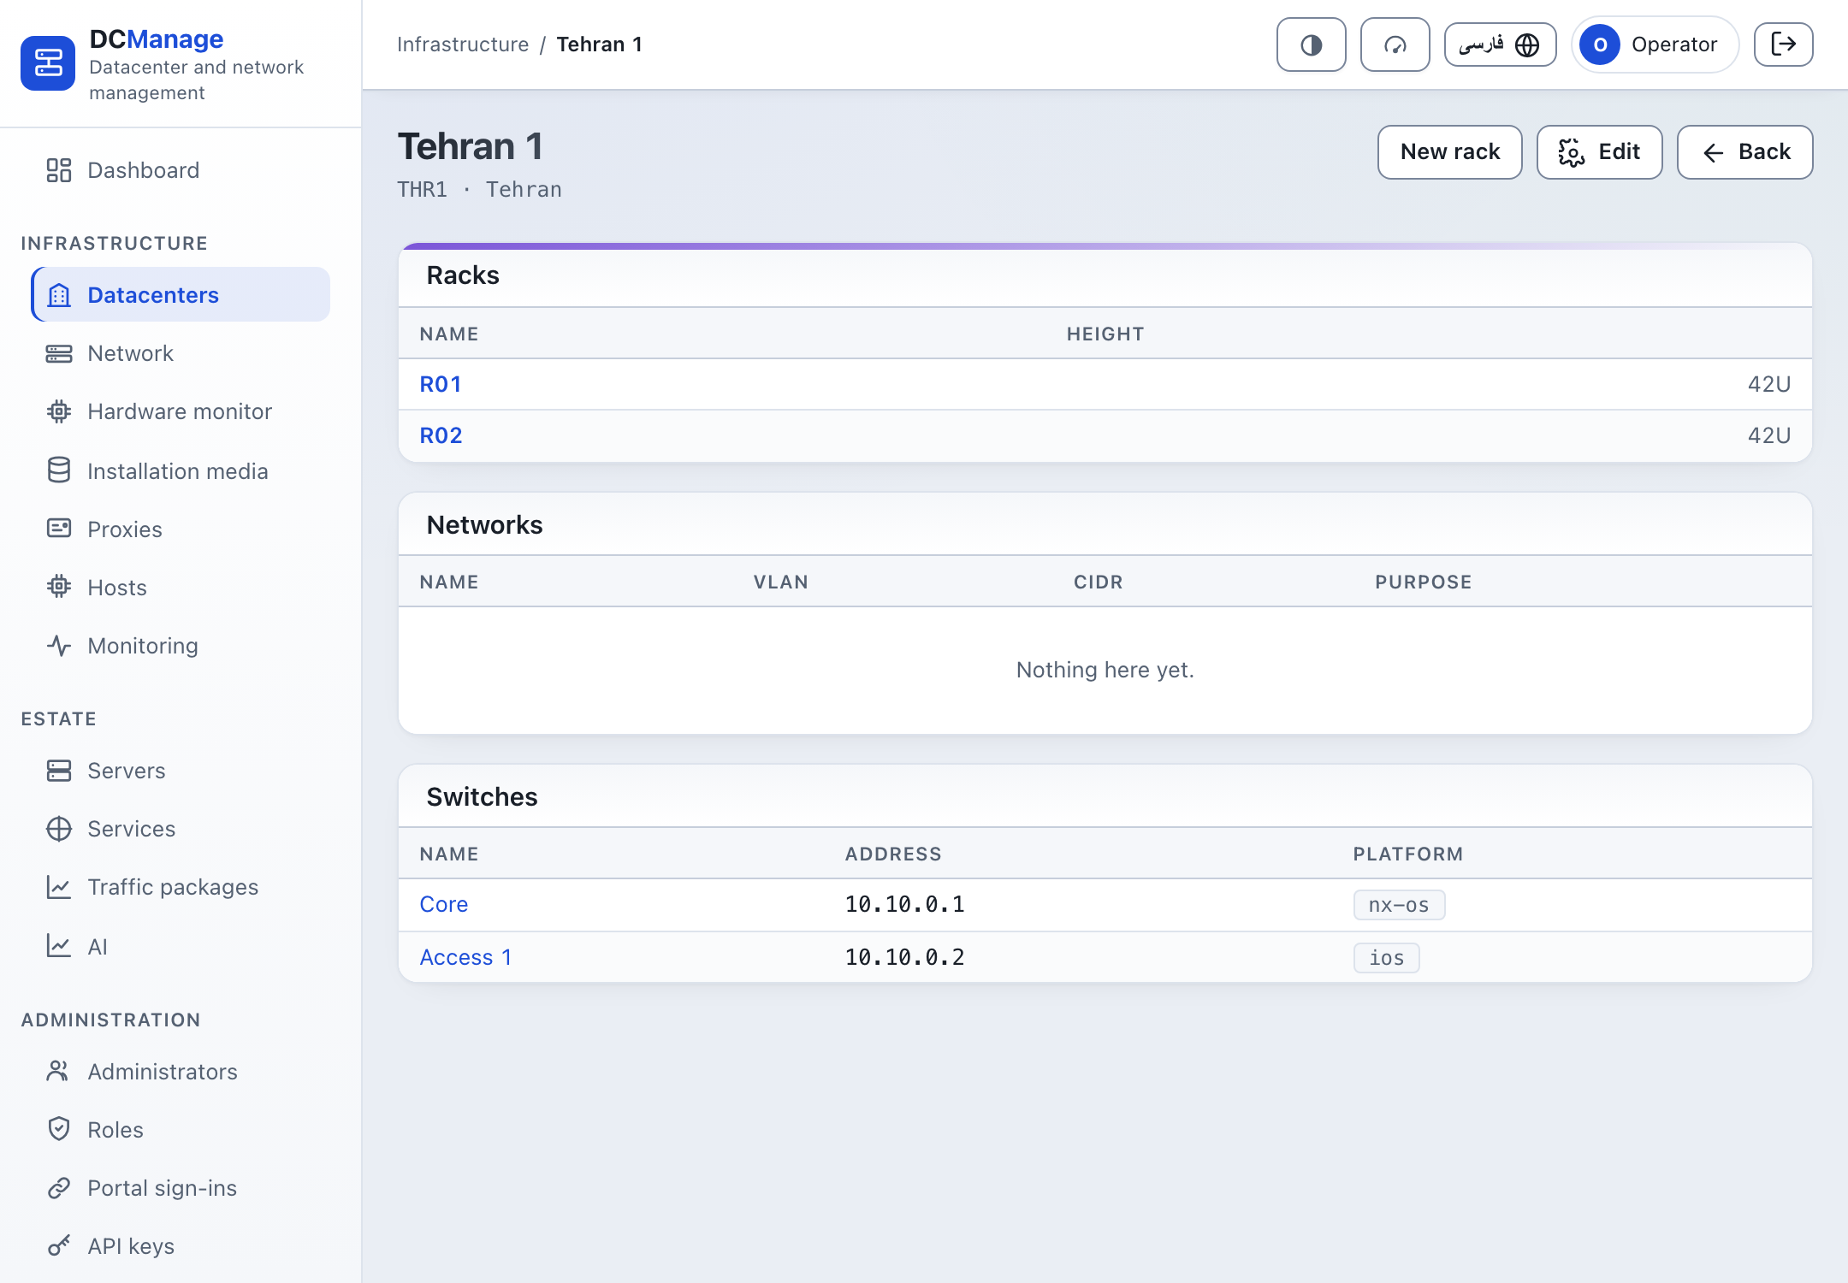1848x1283 pixels.
Task: Click the address 10.10.0.1
Action: (905, 904)
